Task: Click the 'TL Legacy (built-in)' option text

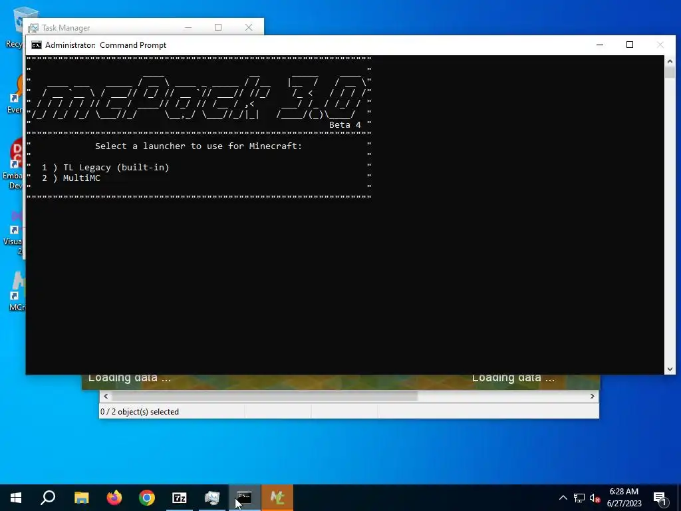Action: (x=116, y=167)
